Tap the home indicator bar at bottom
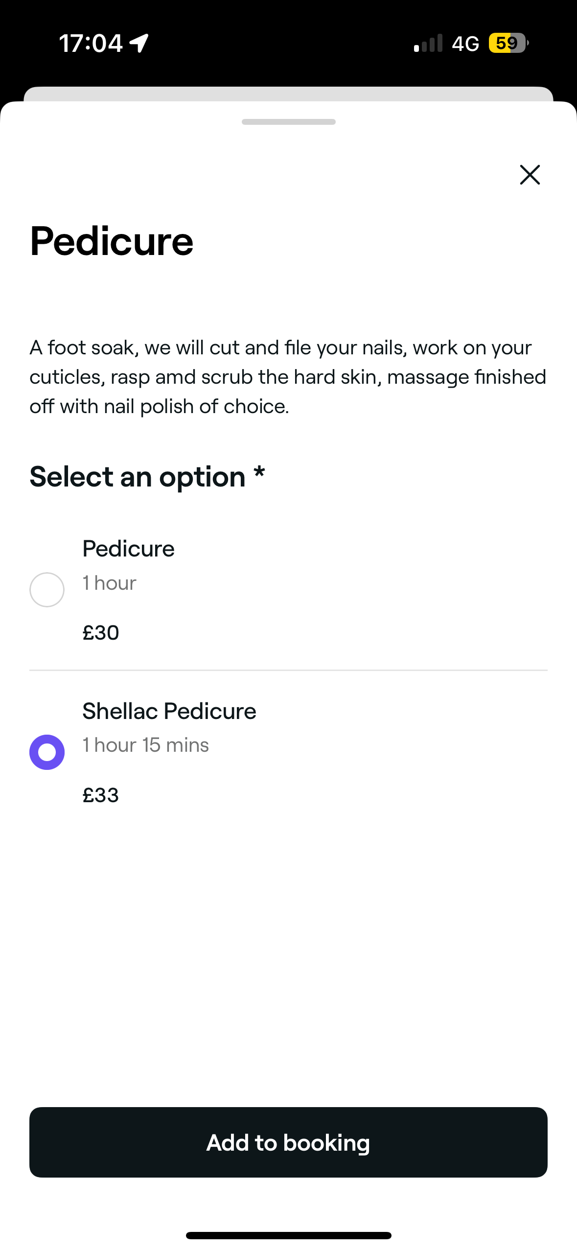The height and width of the screenshot is (1251, 577). [x=288, y=1235]
